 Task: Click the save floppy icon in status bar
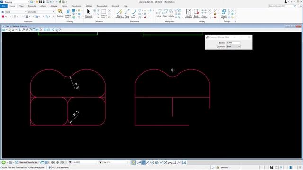coord(271,167)
